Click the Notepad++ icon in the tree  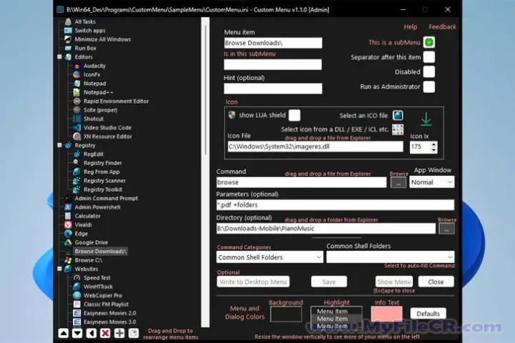[77, 93]
